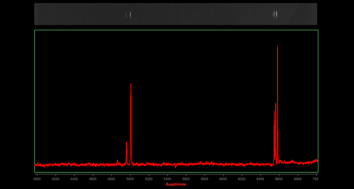
Task: Click the 6600 axis tick label
Action: point(279,178)
